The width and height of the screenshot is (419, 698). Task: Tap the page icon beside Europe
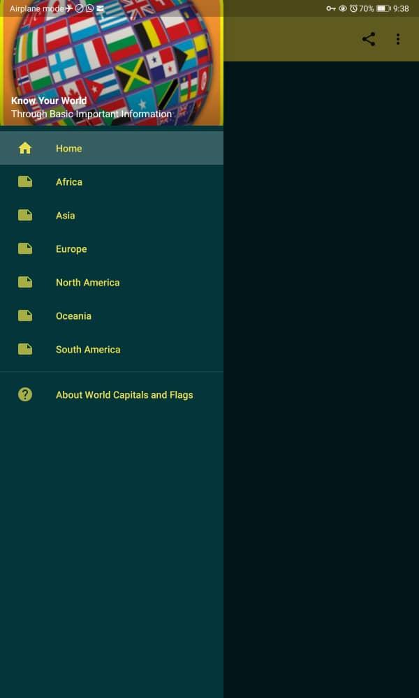click(x=25, y=248)
